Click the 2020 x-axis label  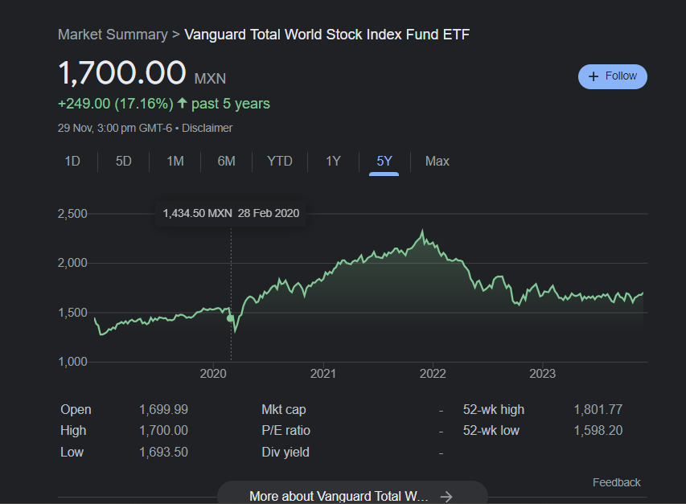(x=213, y=374)
